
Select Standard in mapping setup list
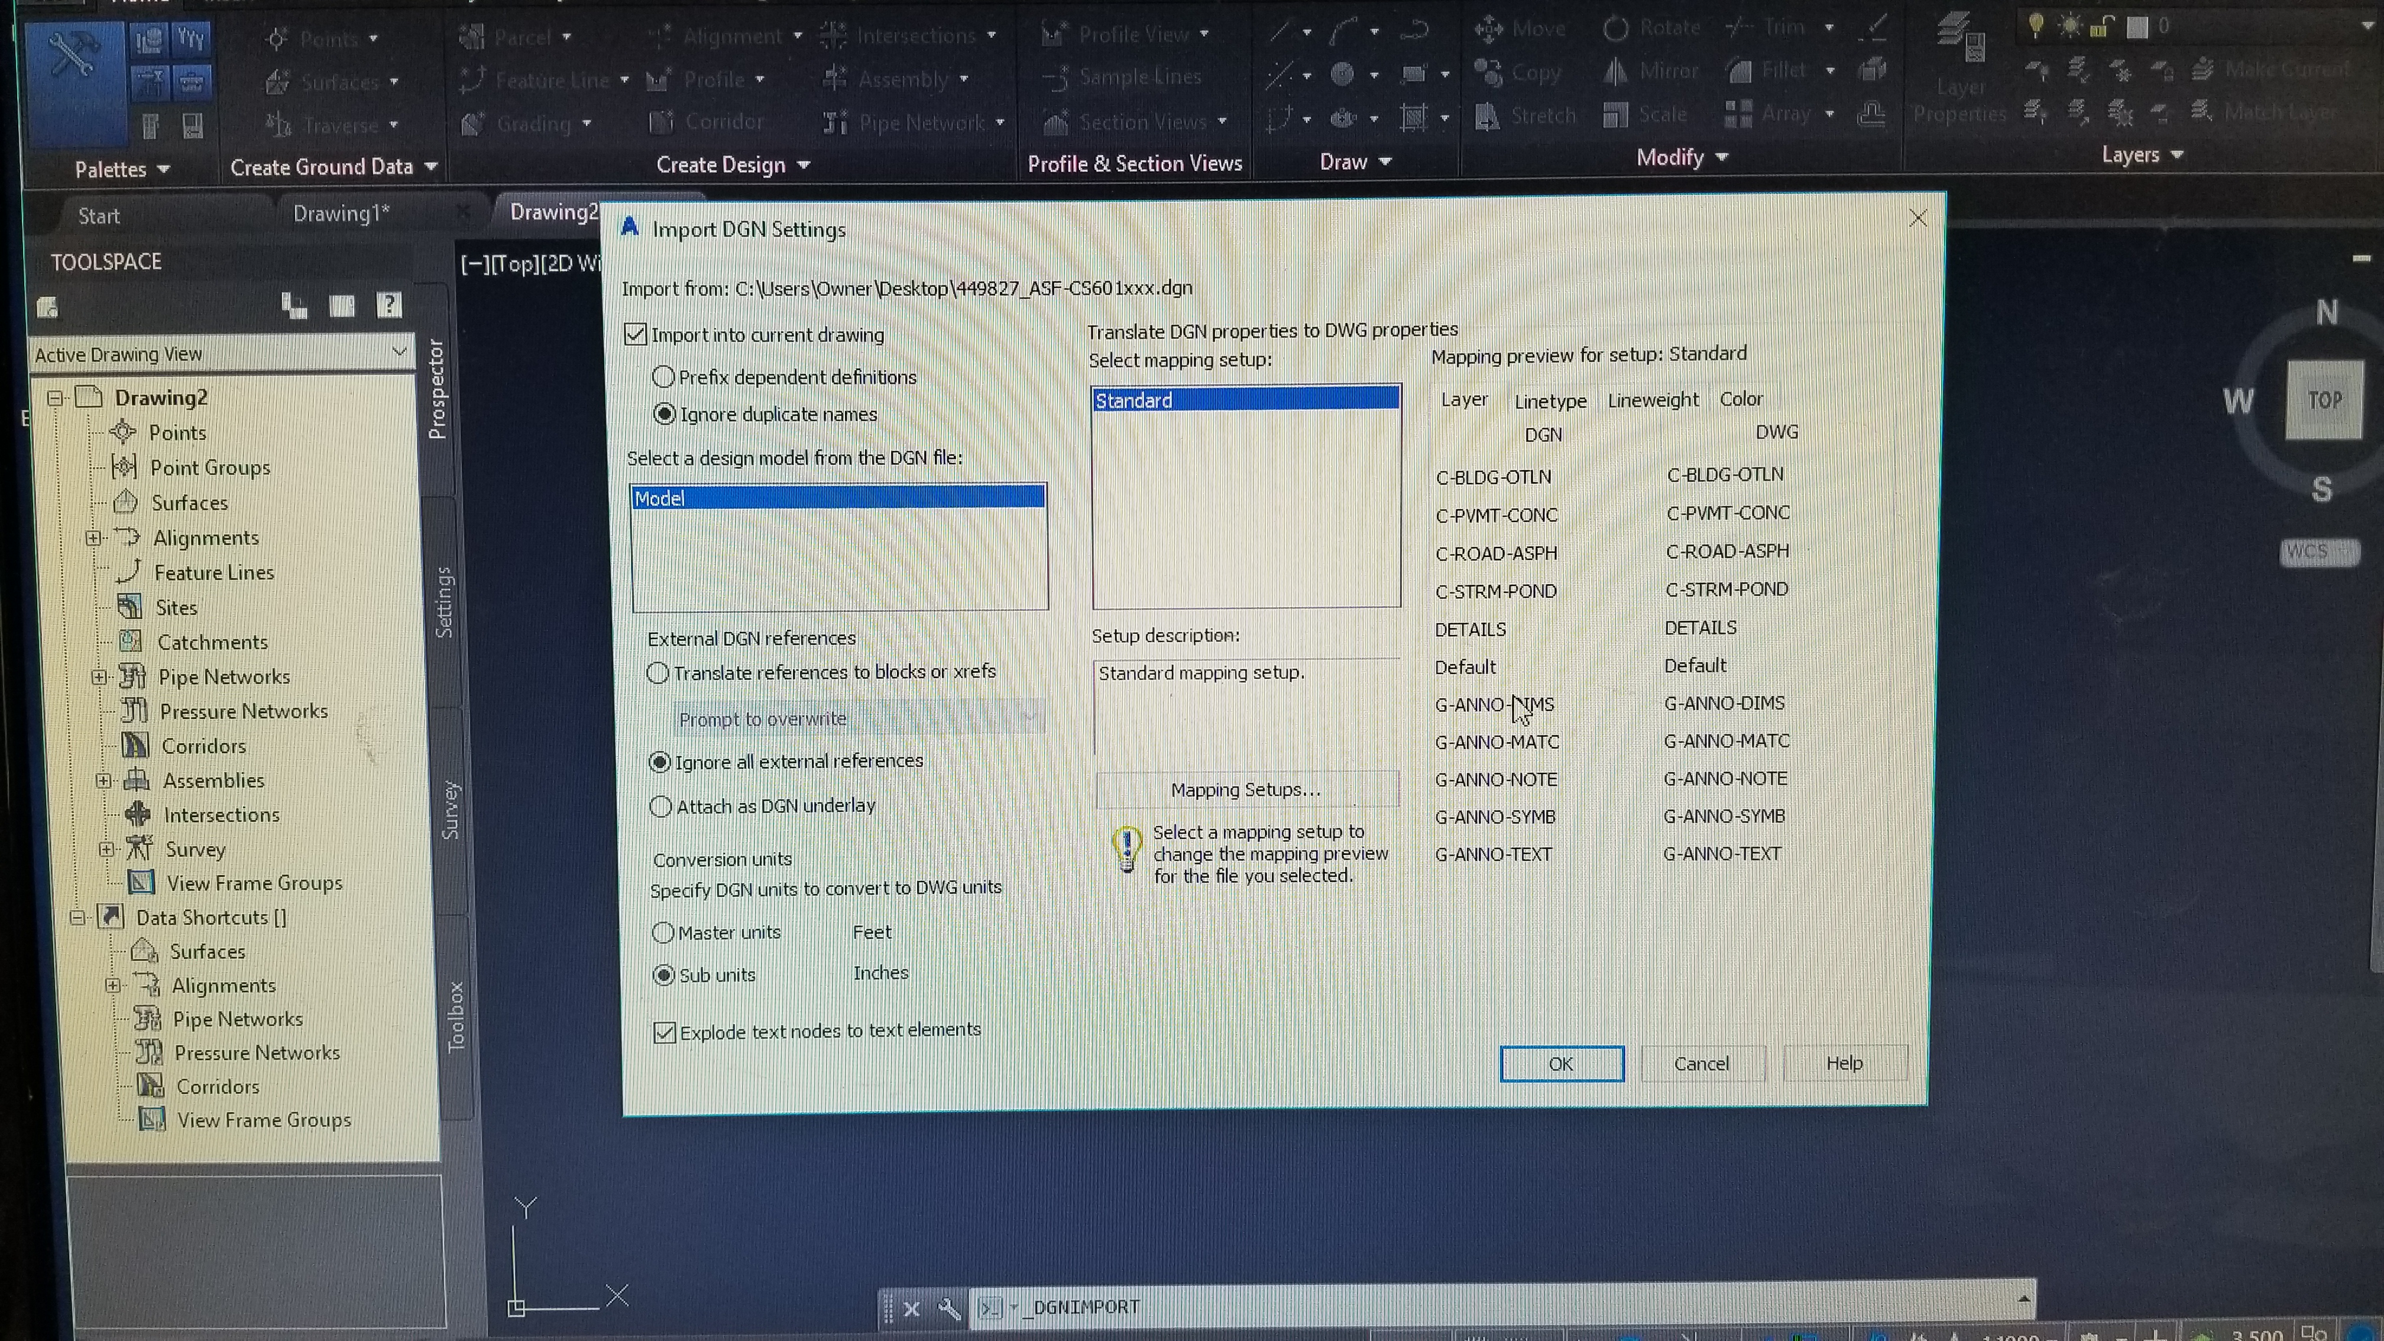coord(1246,400)
